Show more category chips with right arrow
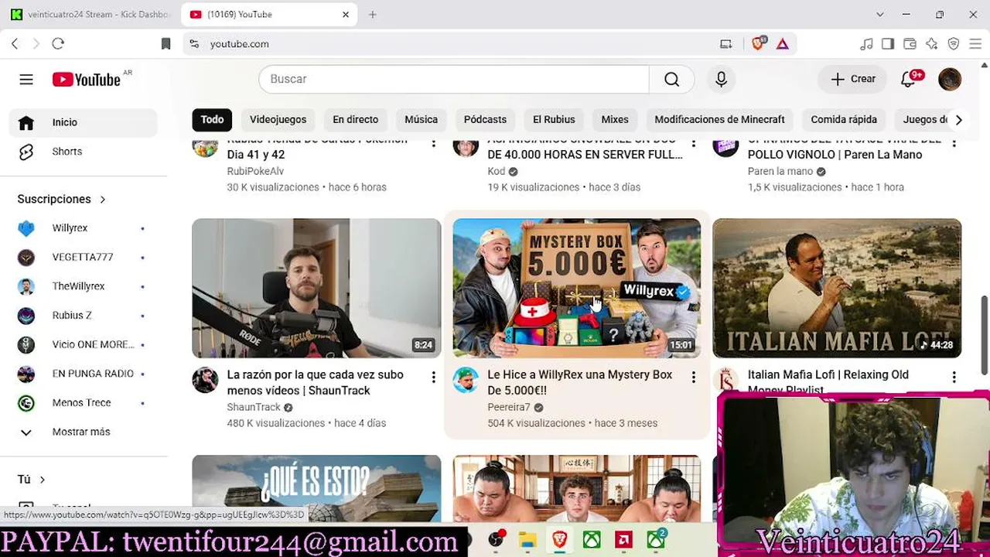Screen dimensions: 990x557 pos(958,120)
